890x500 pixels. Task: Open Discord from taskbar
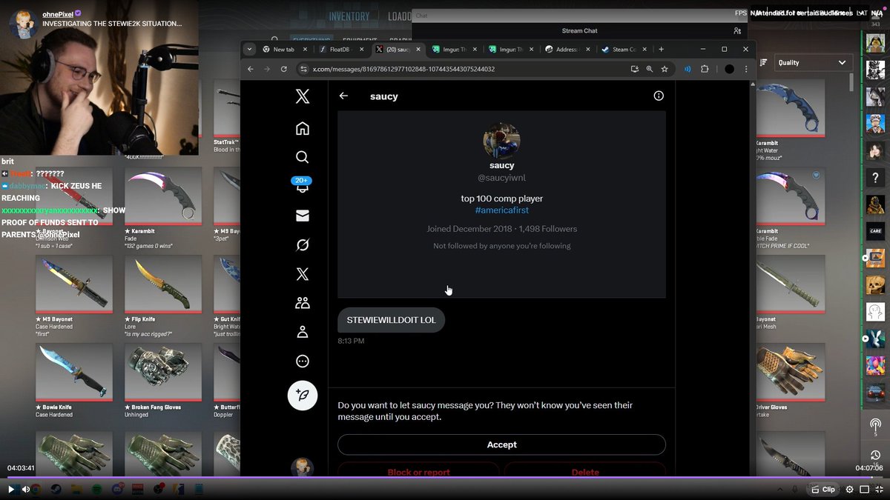tap(117, 490)
